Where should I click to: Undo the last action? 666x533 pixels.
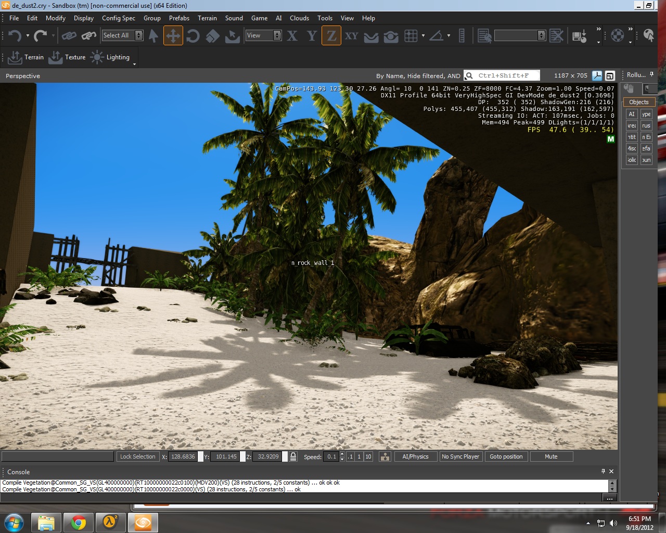point(15,35)
